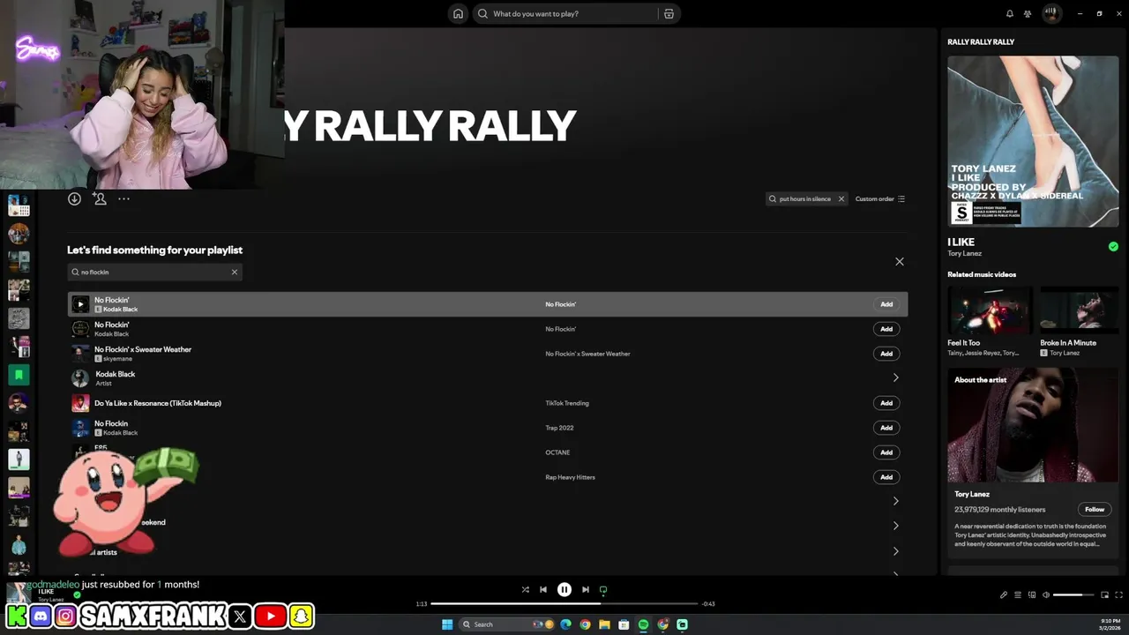Add Do Ya Like x Resonance mashup

tap(886, 403)
